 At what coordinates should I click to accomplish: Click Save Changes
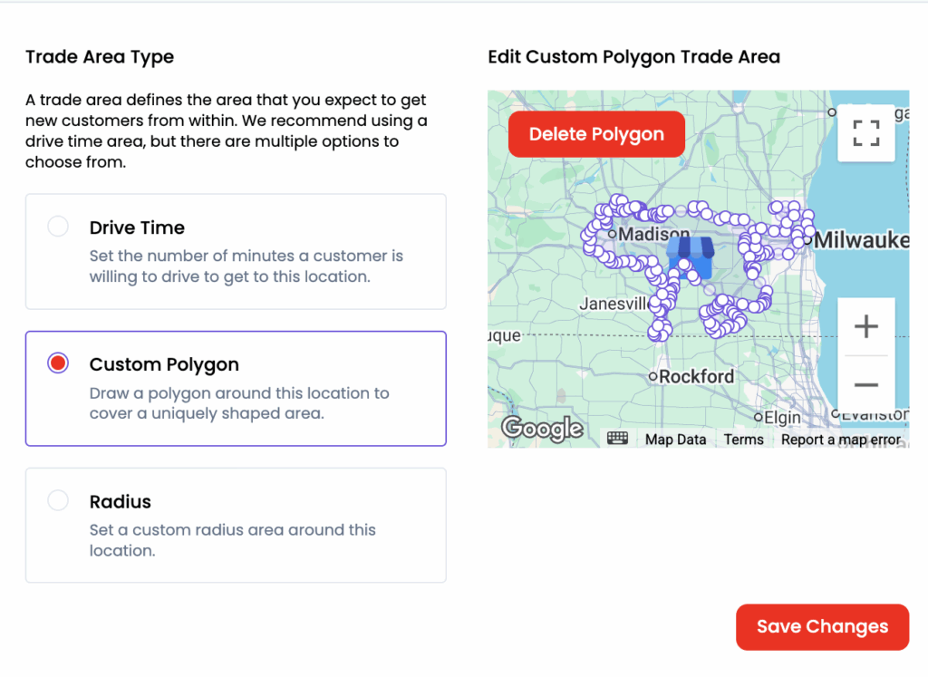pyautogui.click(x=822, y=627)
